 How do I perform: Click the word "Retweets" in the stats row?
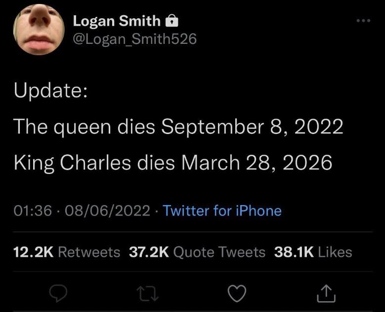point(89,252)
